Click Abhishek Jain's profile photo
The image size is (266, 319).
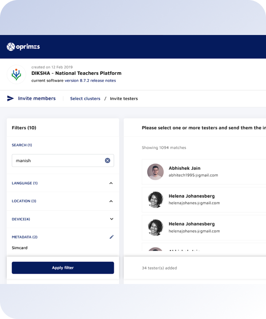click(155, 172)
